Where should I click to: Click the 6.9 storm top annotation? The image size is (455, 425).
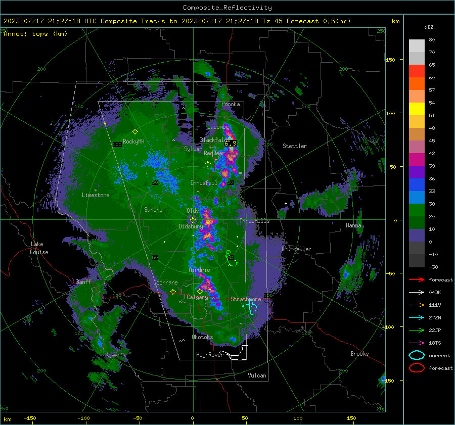coord(231,143)
